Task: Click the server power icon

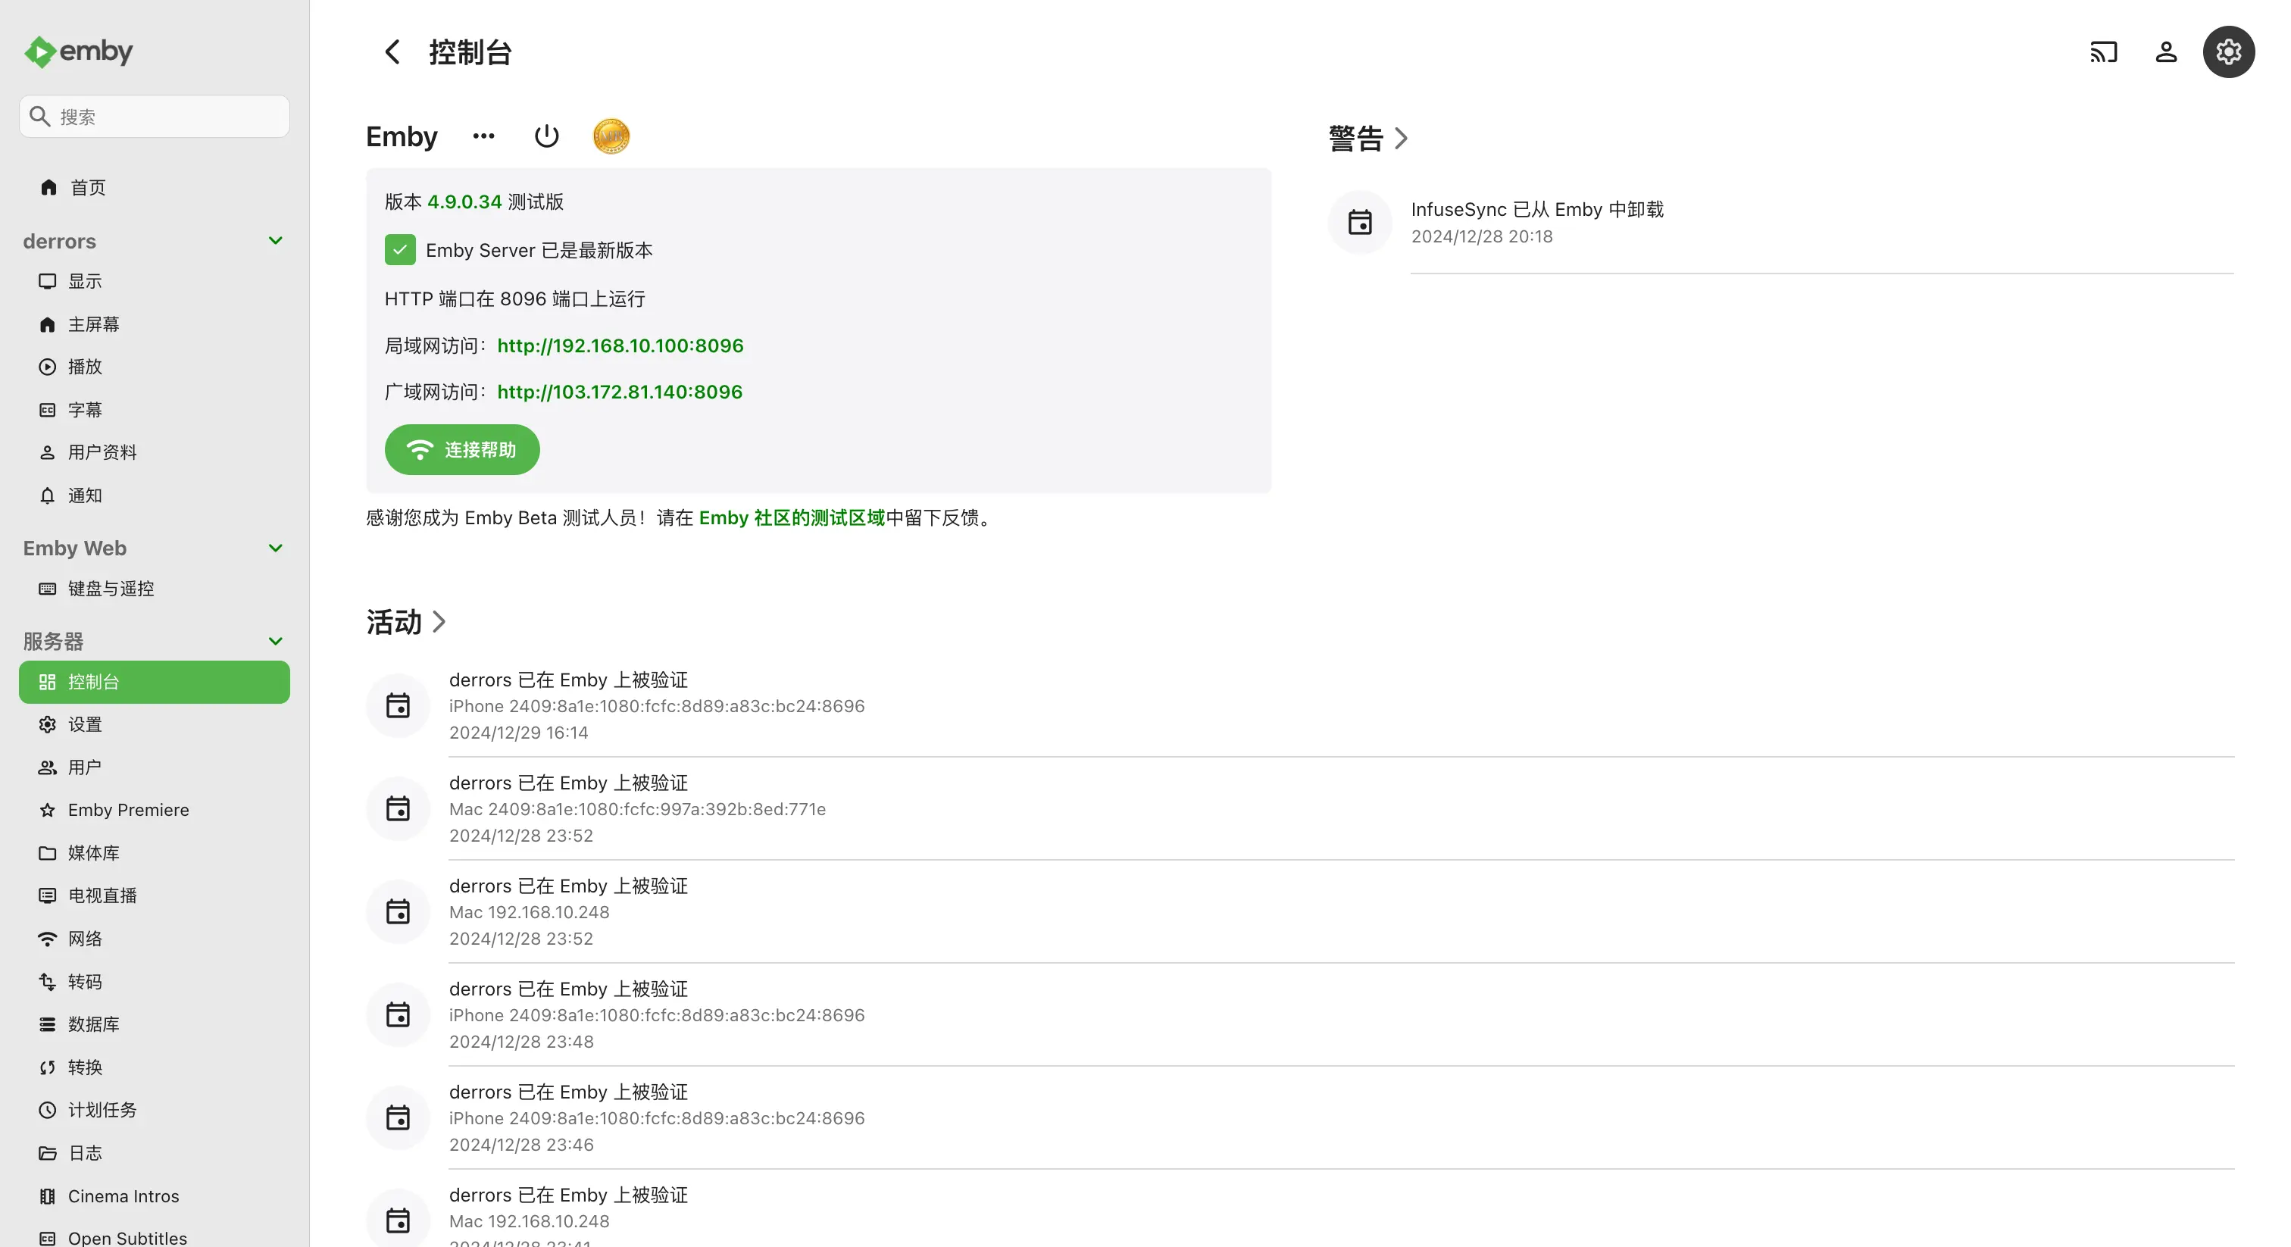Action: coord(547,136)
